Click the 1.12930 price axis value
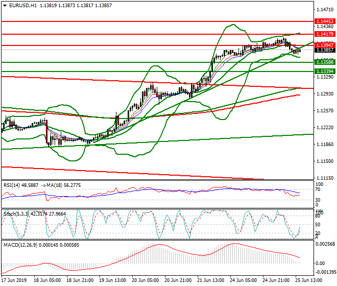 325,94
